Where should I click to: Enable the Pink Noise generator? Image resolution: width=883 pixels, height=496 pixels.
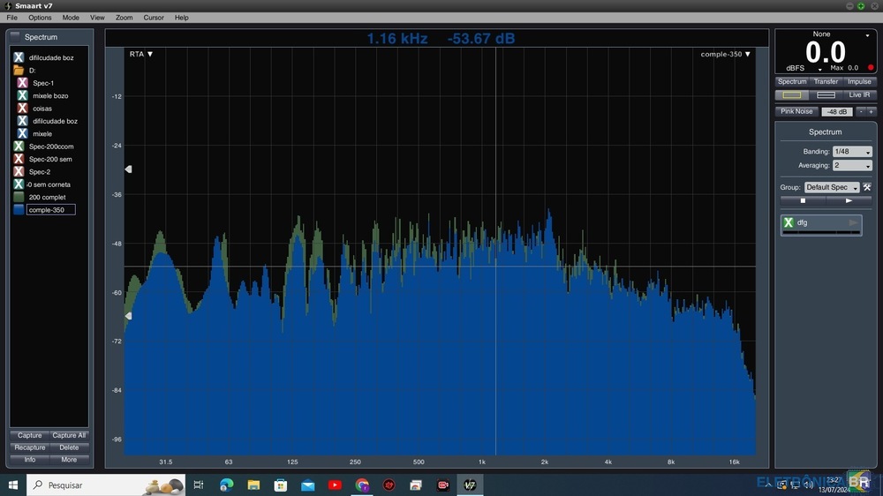(x=796, y=111)
